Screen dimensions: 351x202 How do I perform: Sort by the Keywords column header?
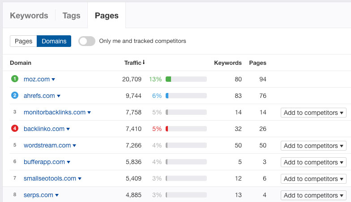(228, 63)
